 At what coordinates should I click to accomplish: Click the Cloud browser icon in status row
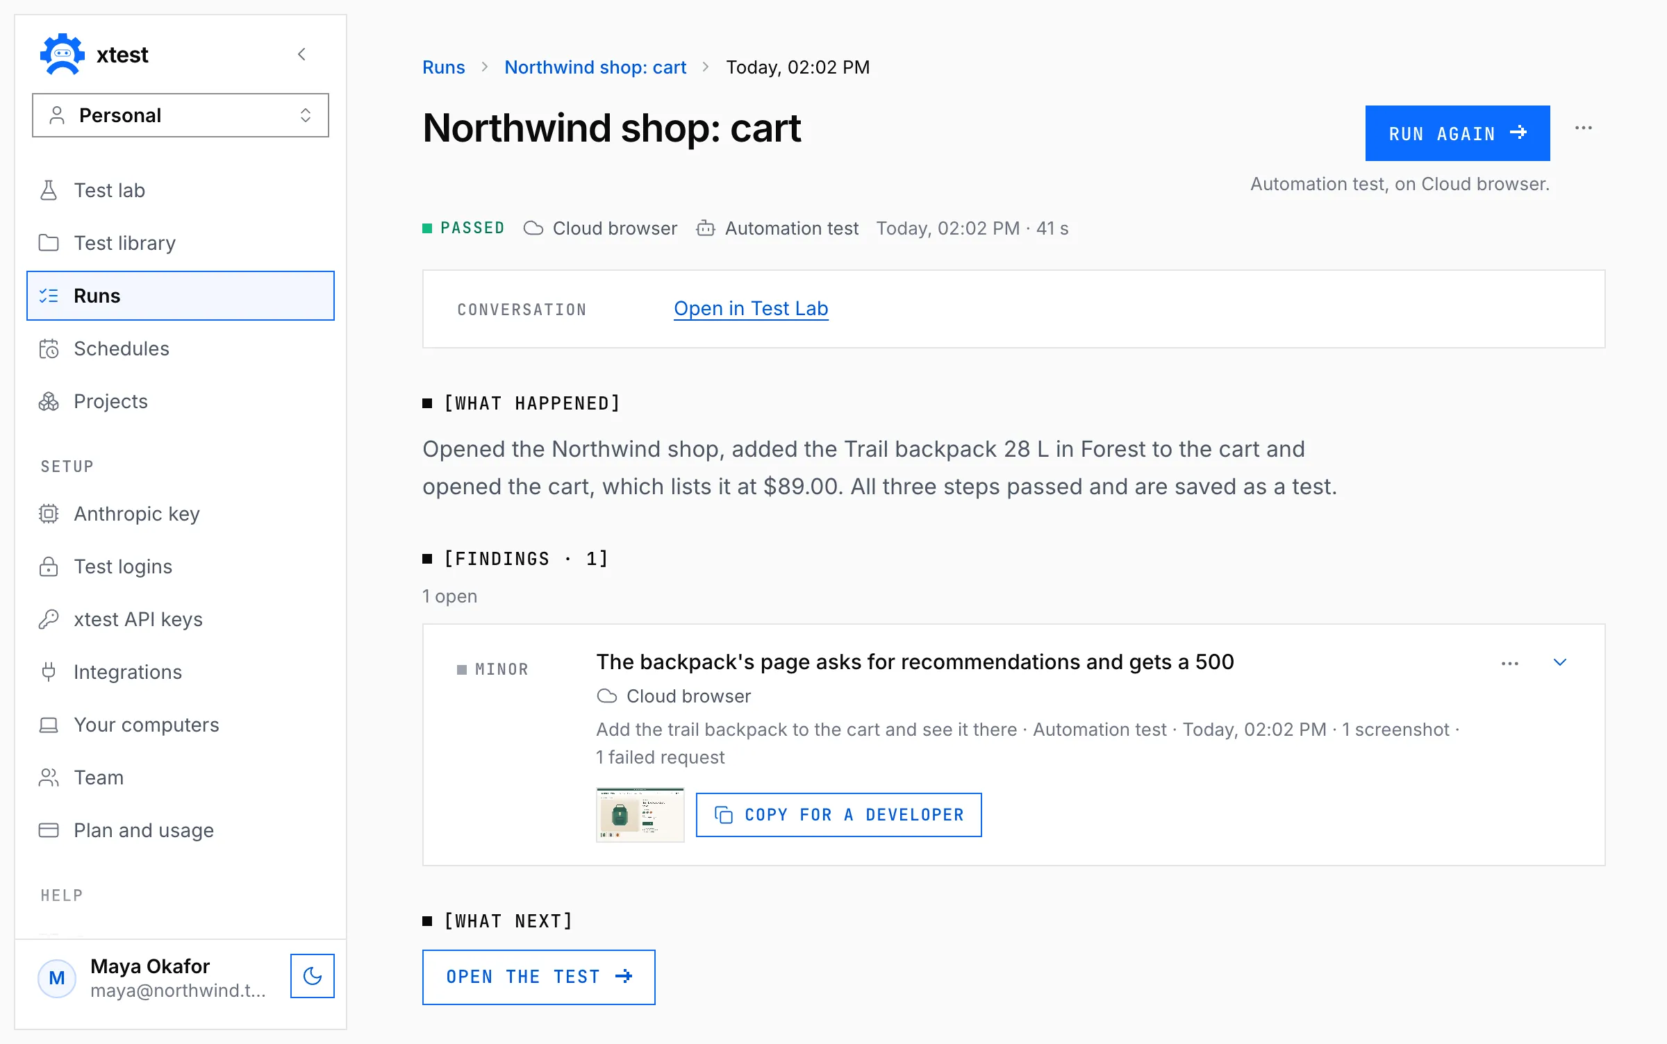[x=533, y=228]
